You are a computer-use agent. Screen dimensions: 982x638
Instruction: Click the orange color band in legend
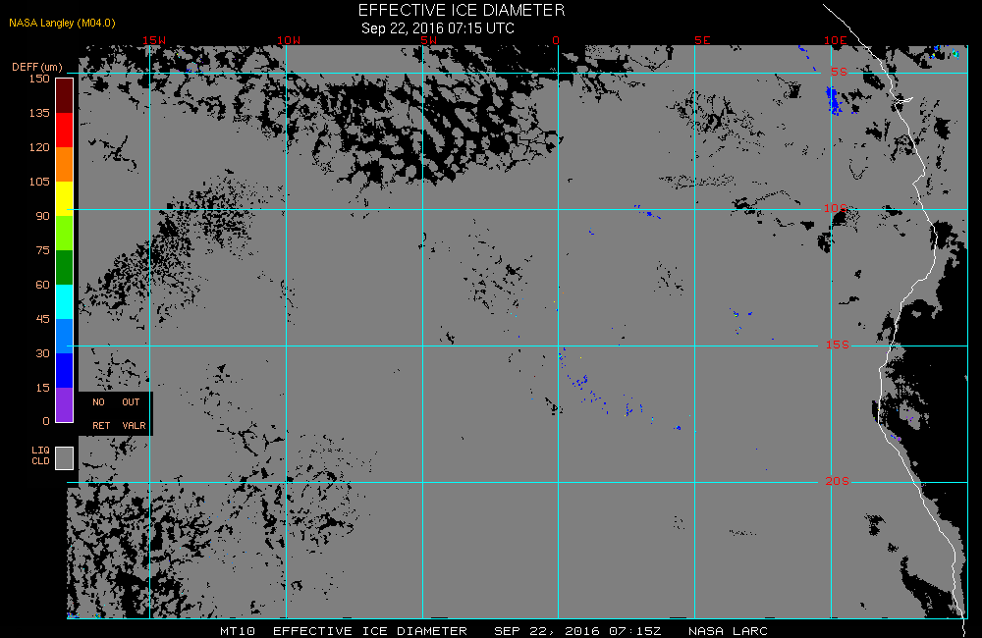tap(65, 164)
